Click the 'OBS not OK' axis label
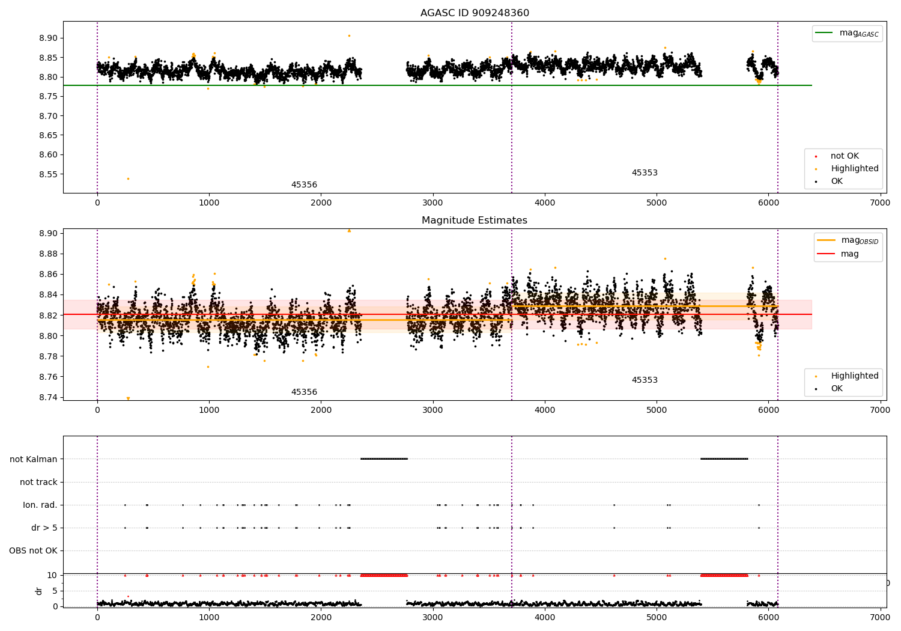The image size is (901, 631). [x=33, y=550]
